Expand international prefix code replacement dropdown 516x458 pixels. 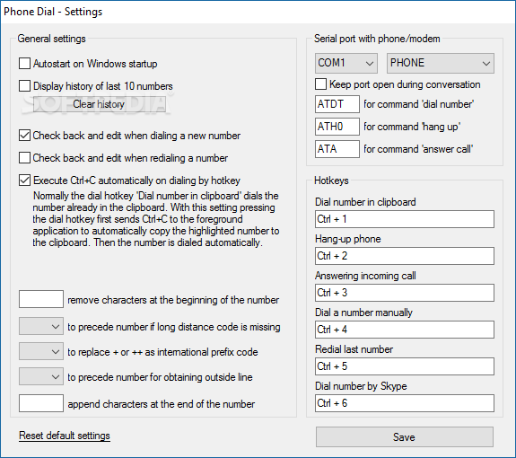[x=41, y=351]
